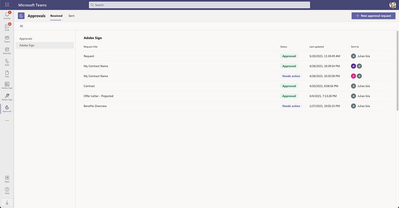Click the Approvals header logo icon
This screenshot has height=208, width=399.
[x=21, y=16]
